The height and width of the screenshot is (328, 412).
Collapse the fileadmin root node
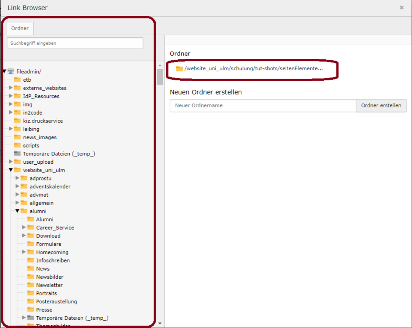(x=4, y=71)
